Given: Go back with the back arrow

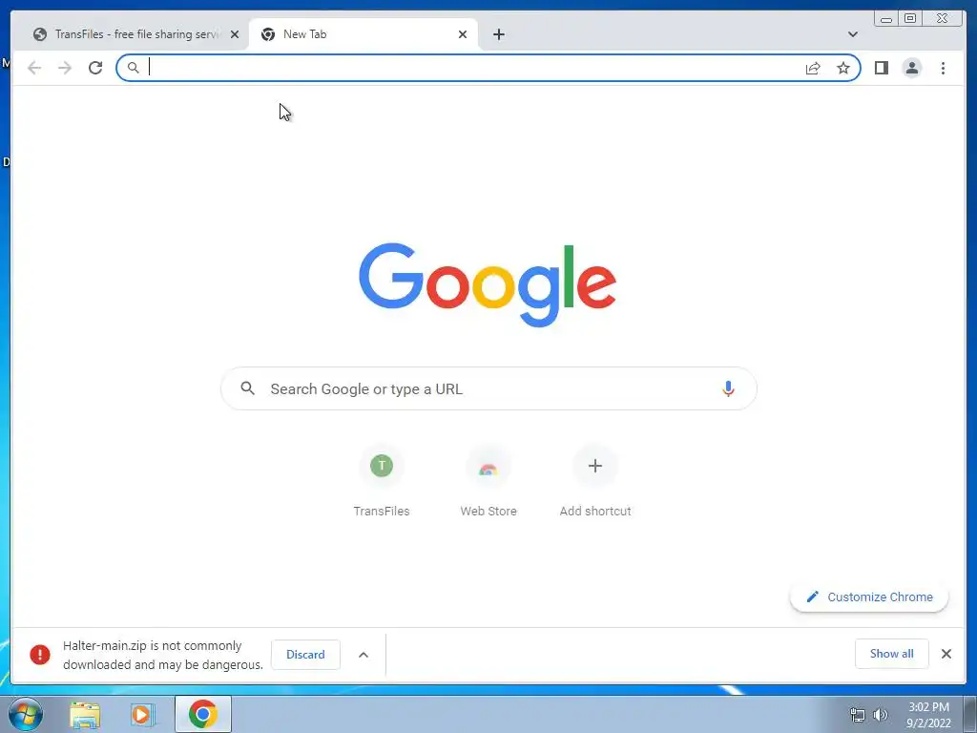Looking at the screenshot, I should point(34,68).
